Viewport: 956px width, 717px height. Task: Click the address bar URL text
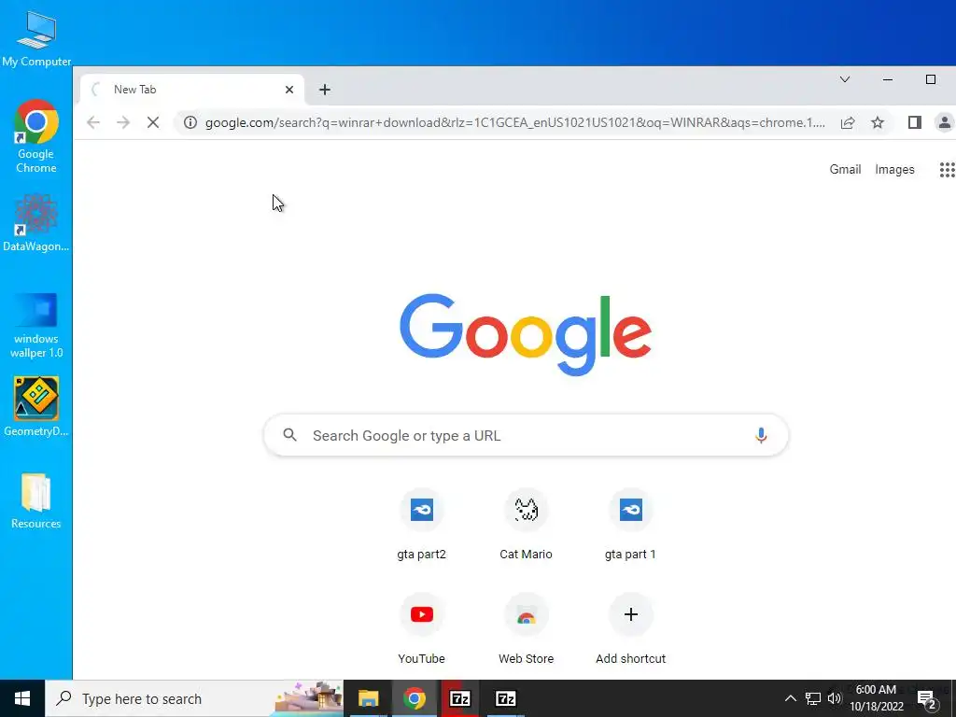tap(515, 122)
